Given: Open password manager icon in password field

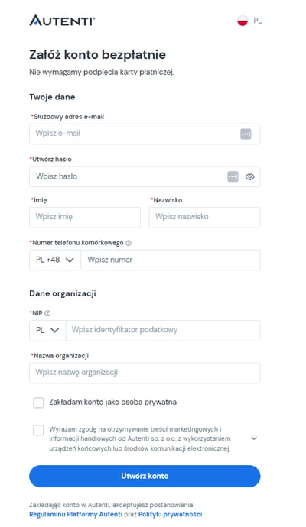Looking at the screenshot, I should [x=233, y=176].
